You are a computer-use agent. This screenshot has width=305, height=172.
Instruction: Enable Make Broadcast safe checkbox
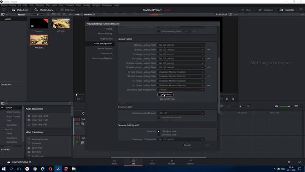[159, 118]
